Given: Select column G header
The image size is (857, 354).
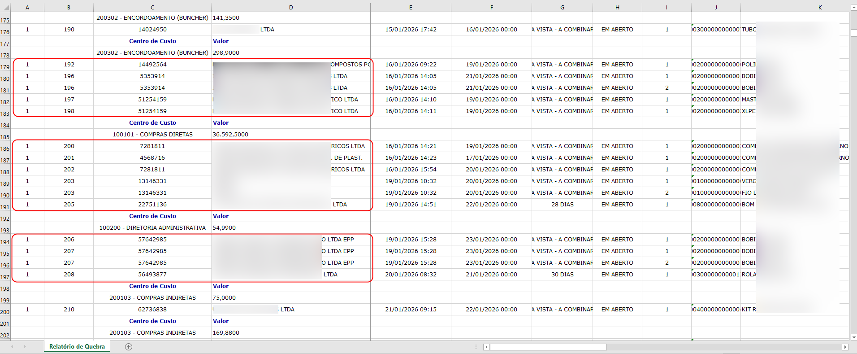Looking at the screenshot, I should (562, 8).
